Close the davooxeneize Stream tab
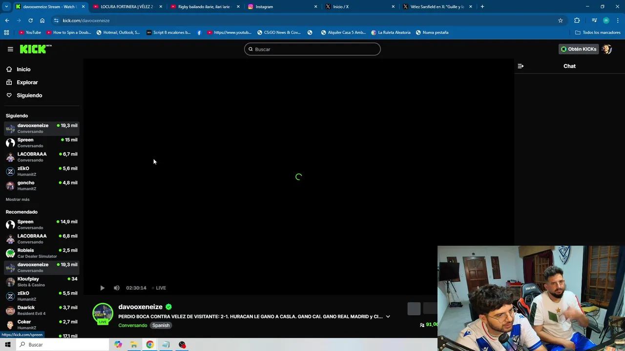625x351 pixels. point(83,7)
